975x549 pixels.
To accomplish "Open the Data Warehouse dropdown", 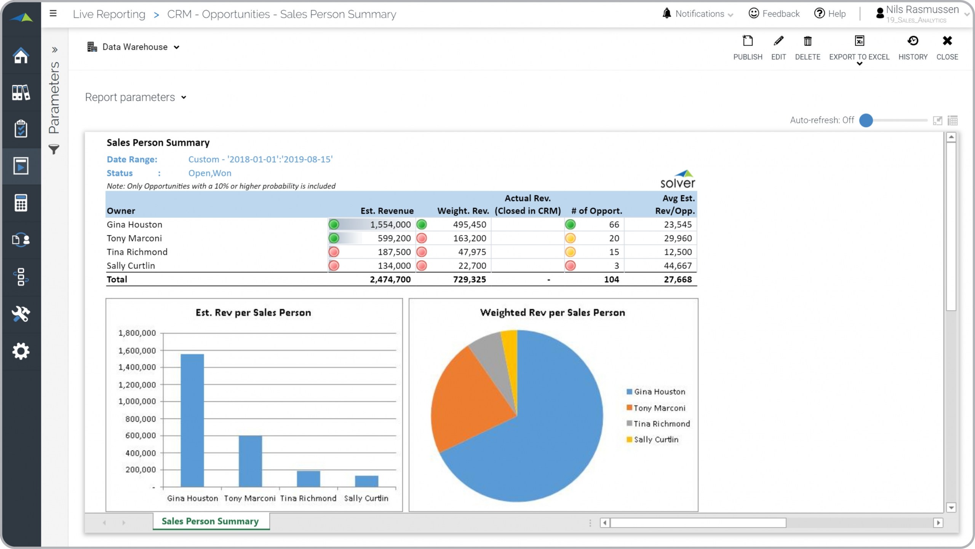I will point(134,47).
